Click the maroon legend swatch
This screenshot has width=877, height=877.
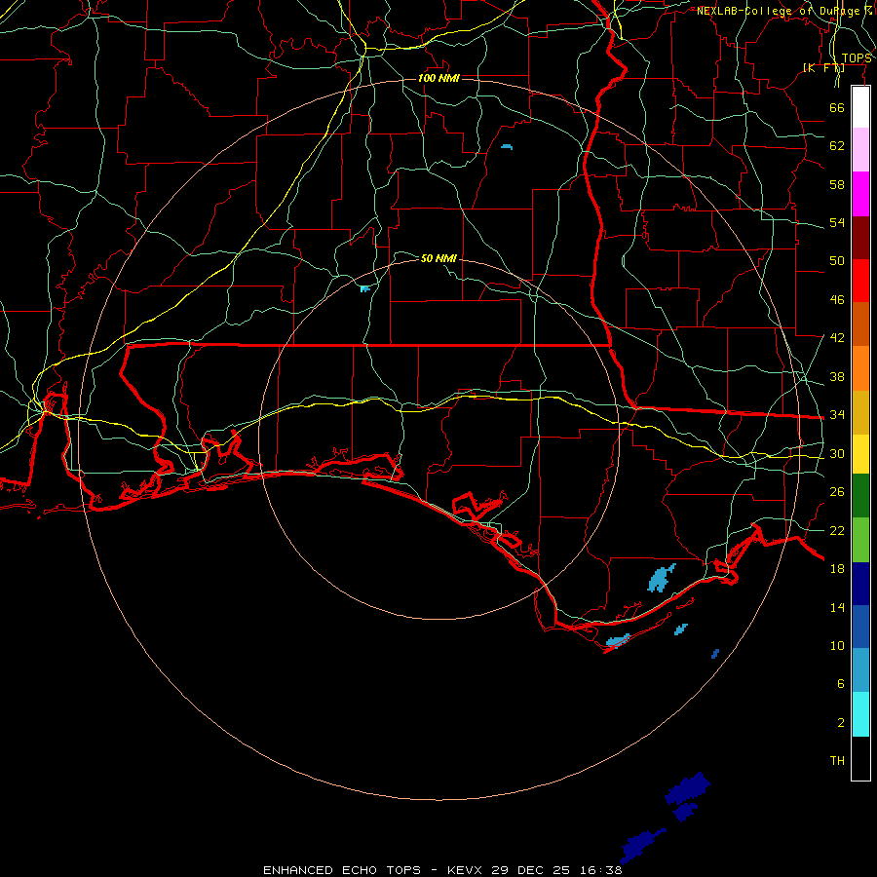(x=860, y=237)
